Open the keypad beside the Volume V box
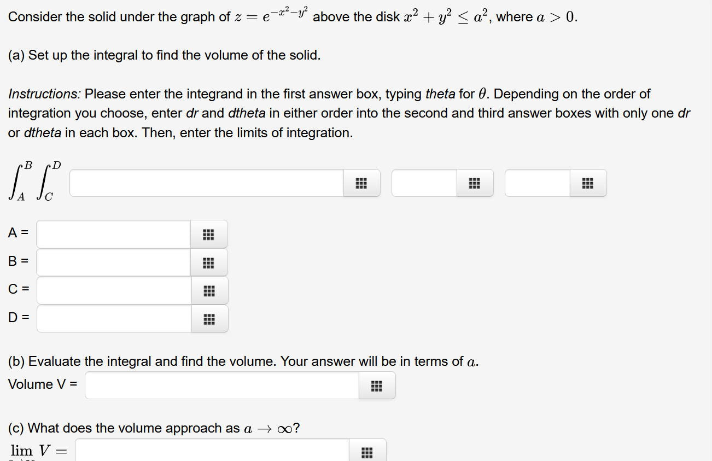 (376, 385)
